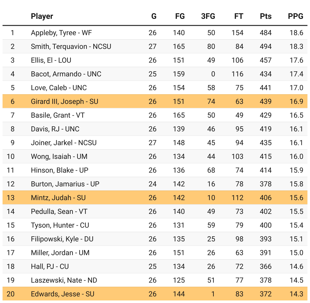Image resolution: width=310 pixels, height=303 pixels.
Task: Choose Wong, Isaiah - UM row
Action: click(x=59, y=157)
